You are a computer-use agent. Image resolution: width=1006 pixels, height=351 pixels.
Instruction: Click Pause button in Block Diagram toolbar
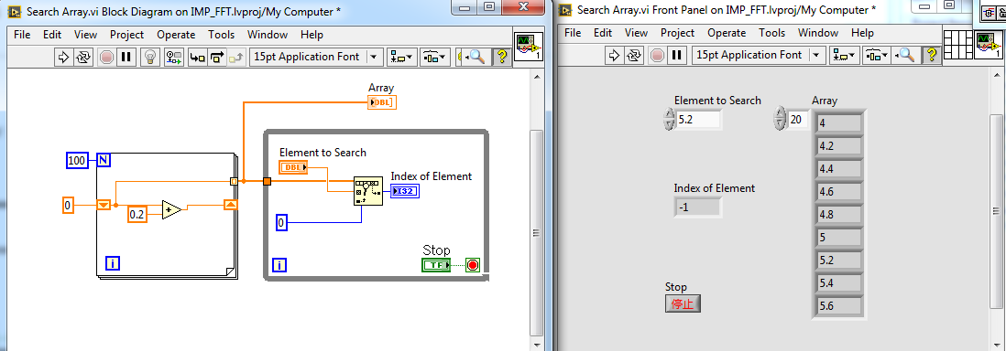pyautogui.click(x=126, y=57)
